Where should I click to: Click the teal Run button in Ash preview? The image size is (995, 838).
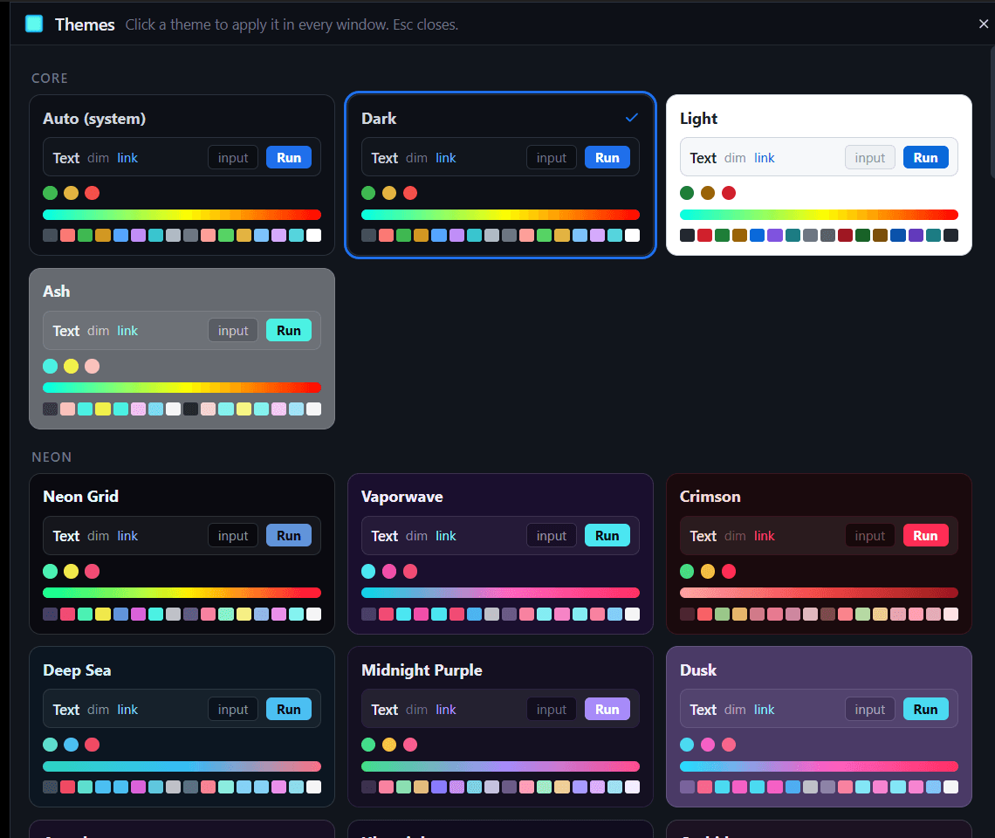point(289,330)
